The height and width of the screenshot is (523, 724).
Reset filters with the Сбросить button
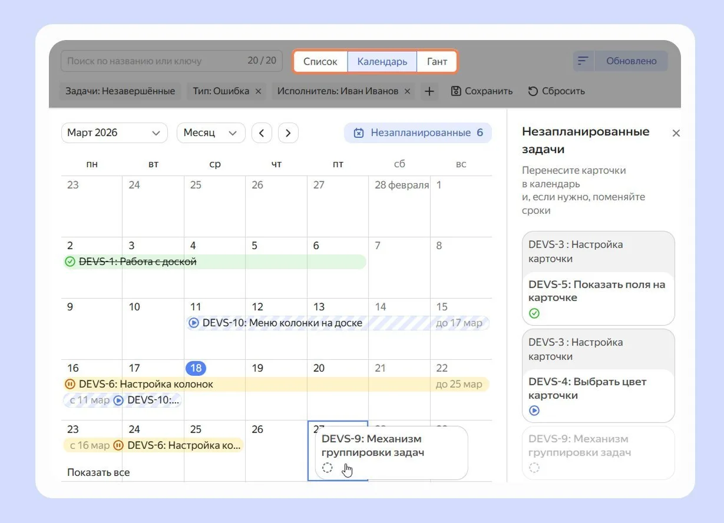tap(556, 91)
